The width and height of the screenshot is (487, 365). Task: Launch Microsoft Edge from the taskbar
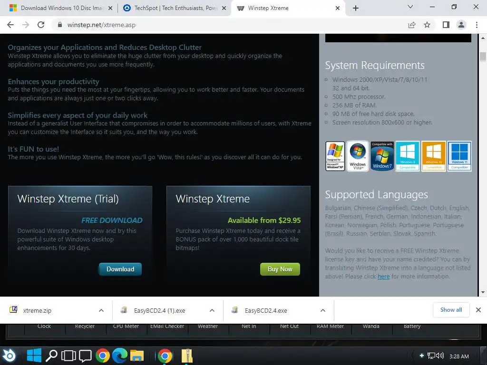point(119,355)
